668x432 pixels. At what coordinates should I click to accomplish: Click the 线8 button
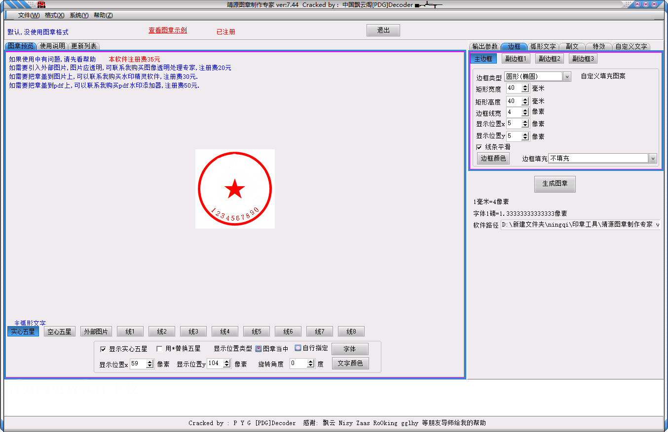(351, 332)
